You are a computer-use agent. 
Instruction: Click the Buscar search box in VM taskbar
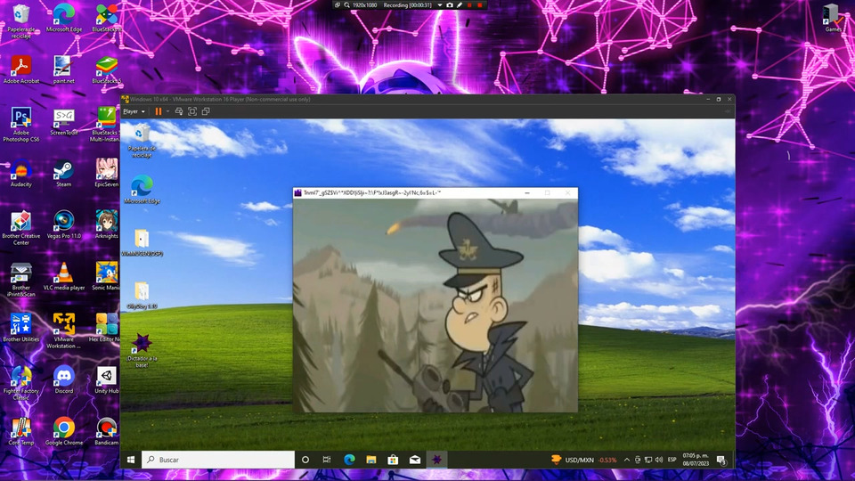(218, 460)
